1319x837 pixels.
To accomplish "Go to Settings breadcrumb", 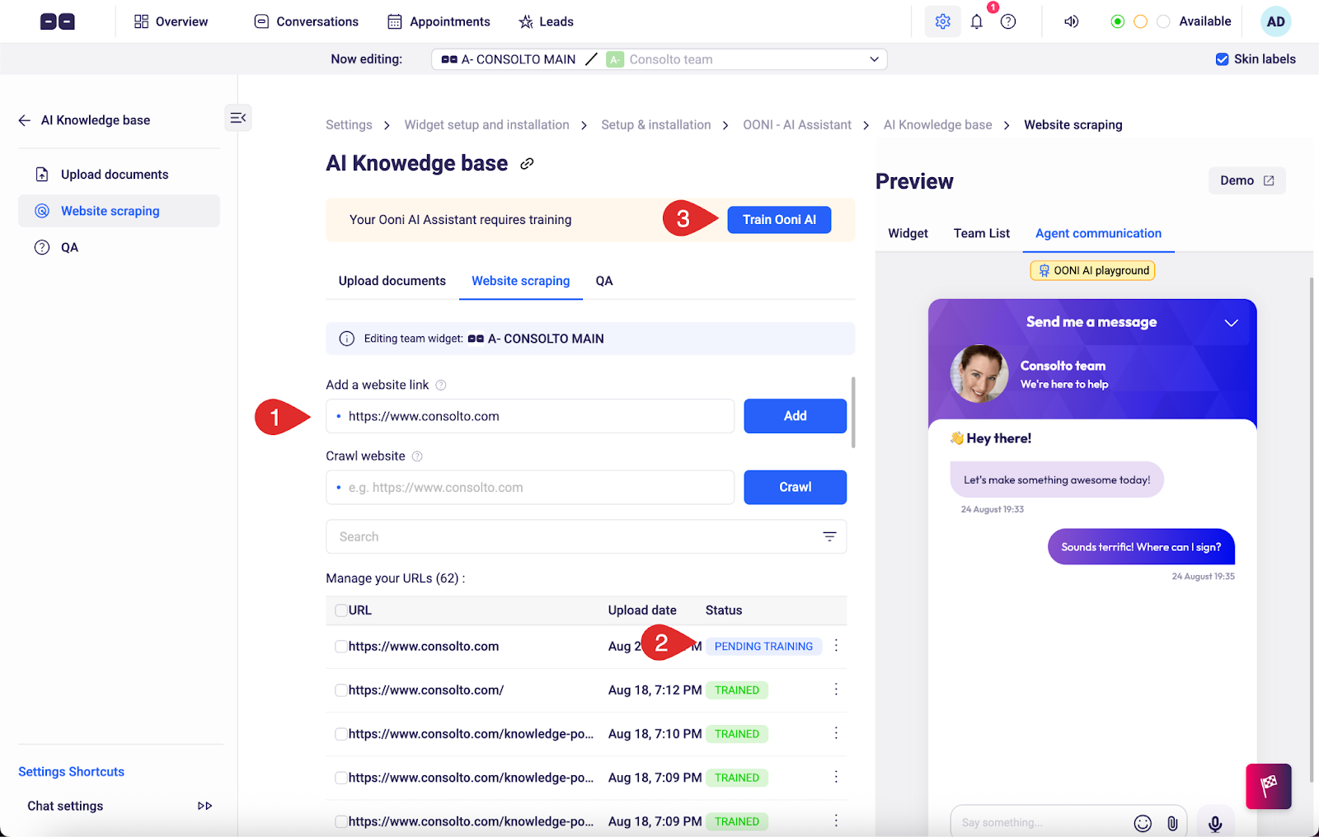I will tap(349, 125).
